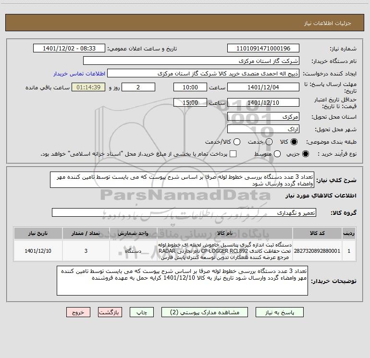Click the remaining time field 01:14:39
Screen dimensions: 370x358
click(x=88, y=87)
